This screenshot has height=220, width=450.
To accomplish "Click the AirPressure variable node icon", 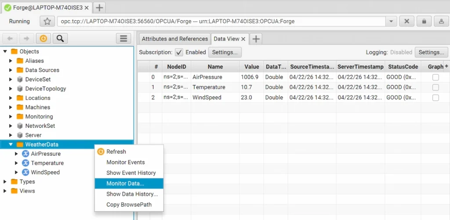I will point(25,154).
